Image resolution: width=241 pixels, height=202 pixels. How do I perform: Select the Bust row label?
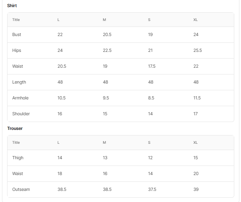tap(17, 35)
